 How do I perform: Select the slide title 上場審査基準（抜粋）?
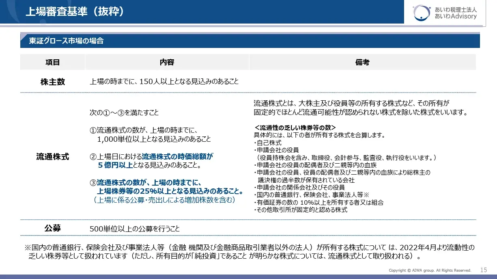[75, 12]
